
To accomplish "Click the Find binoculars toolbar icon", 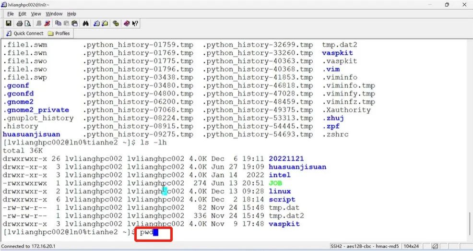I will (86, 23).
